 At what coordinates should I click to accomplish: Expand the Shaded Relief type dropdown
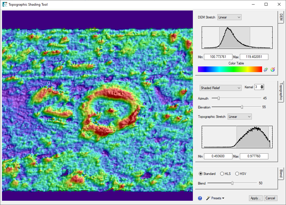click(x=220, y=88)
